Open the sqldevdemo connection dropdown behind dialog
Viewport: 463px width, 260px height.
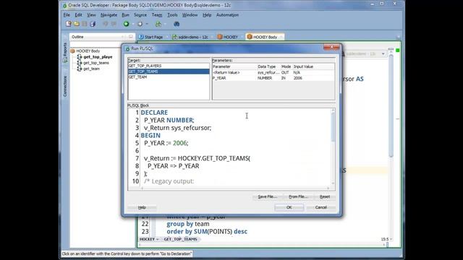[383, 54]
